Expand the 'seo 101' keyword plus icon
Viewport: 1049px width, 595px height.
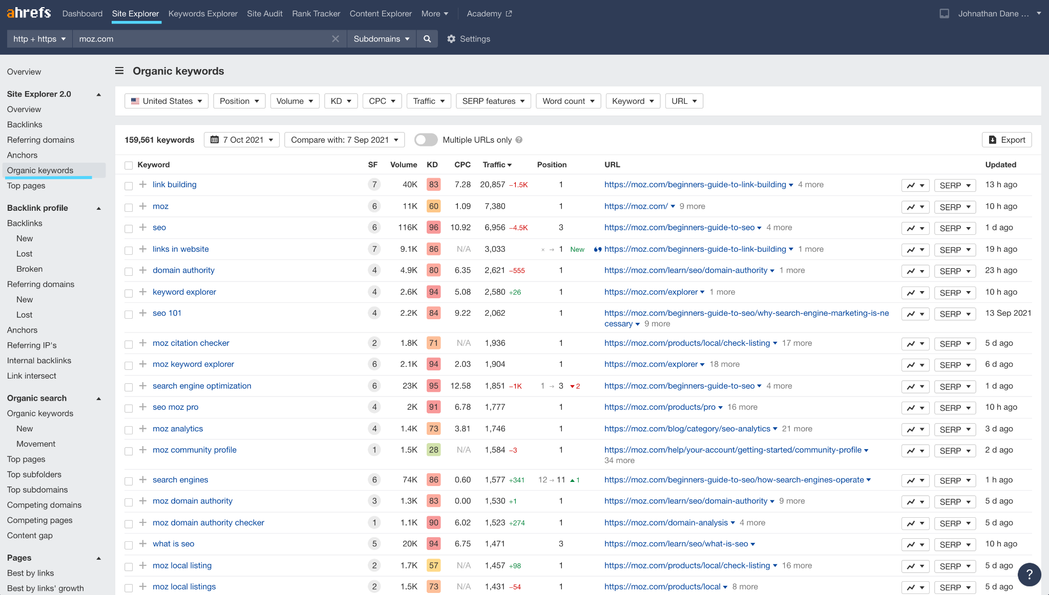click(143, 313)
